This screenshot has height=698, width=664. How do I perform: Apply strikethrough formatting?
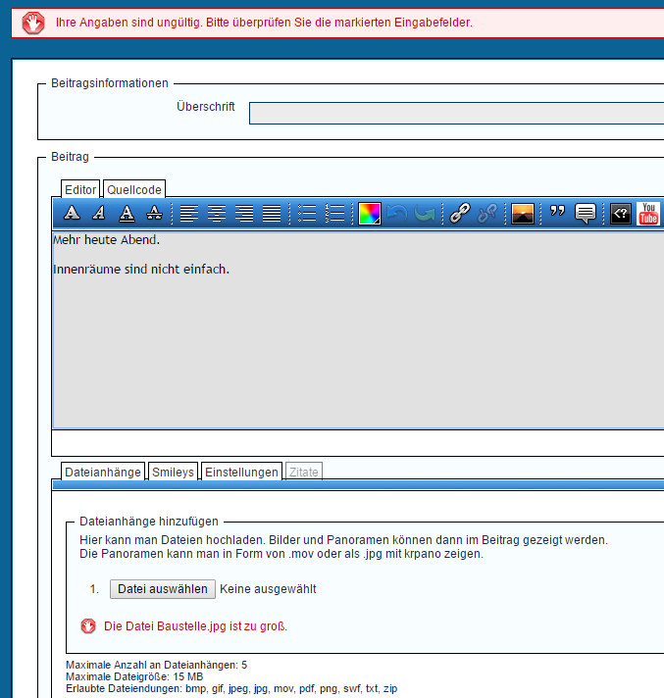pyautogui.click(x=154, y=214)
